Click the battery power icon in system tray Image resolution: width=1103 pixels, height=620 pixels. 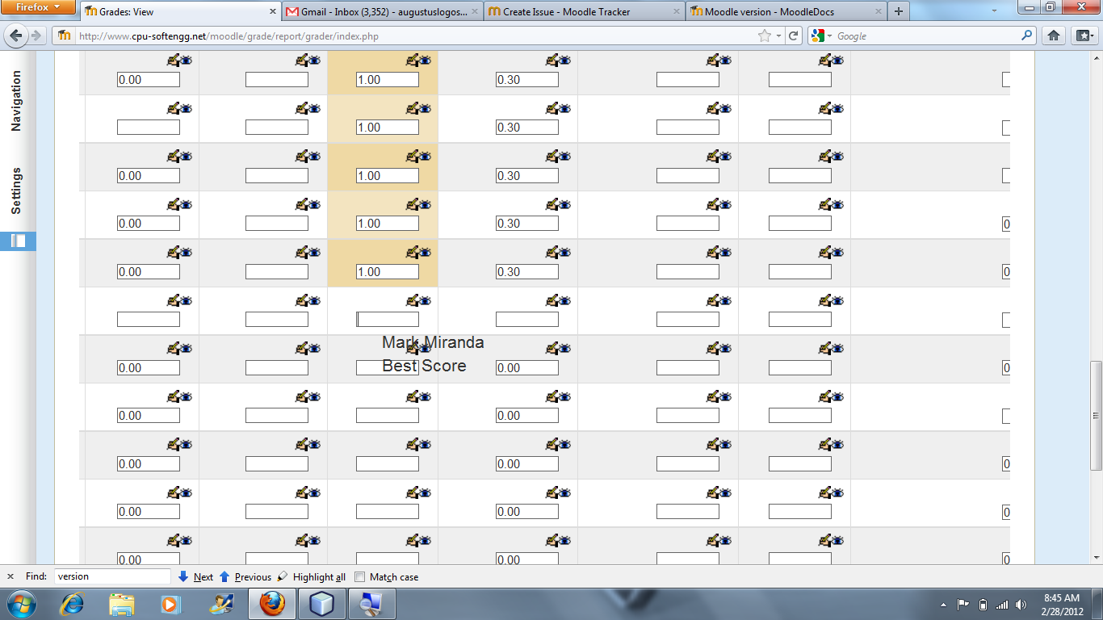click(983, 605)
